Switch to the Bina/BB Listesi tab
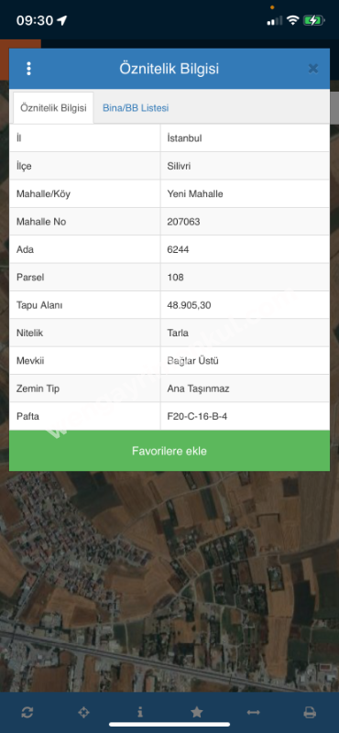339x733 pixels. pyautogui.click(x=136, y=108)
